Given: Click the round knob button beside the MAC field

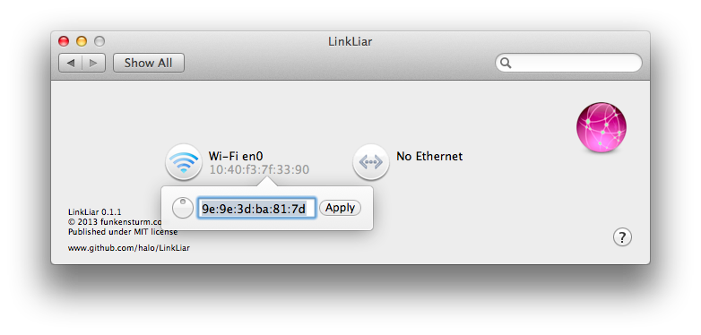Looking at the screenshot, I should pyautogui.click(x=182, y=208).
